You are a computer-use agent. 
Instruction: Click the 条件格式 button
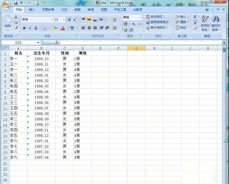coord(155,16)
